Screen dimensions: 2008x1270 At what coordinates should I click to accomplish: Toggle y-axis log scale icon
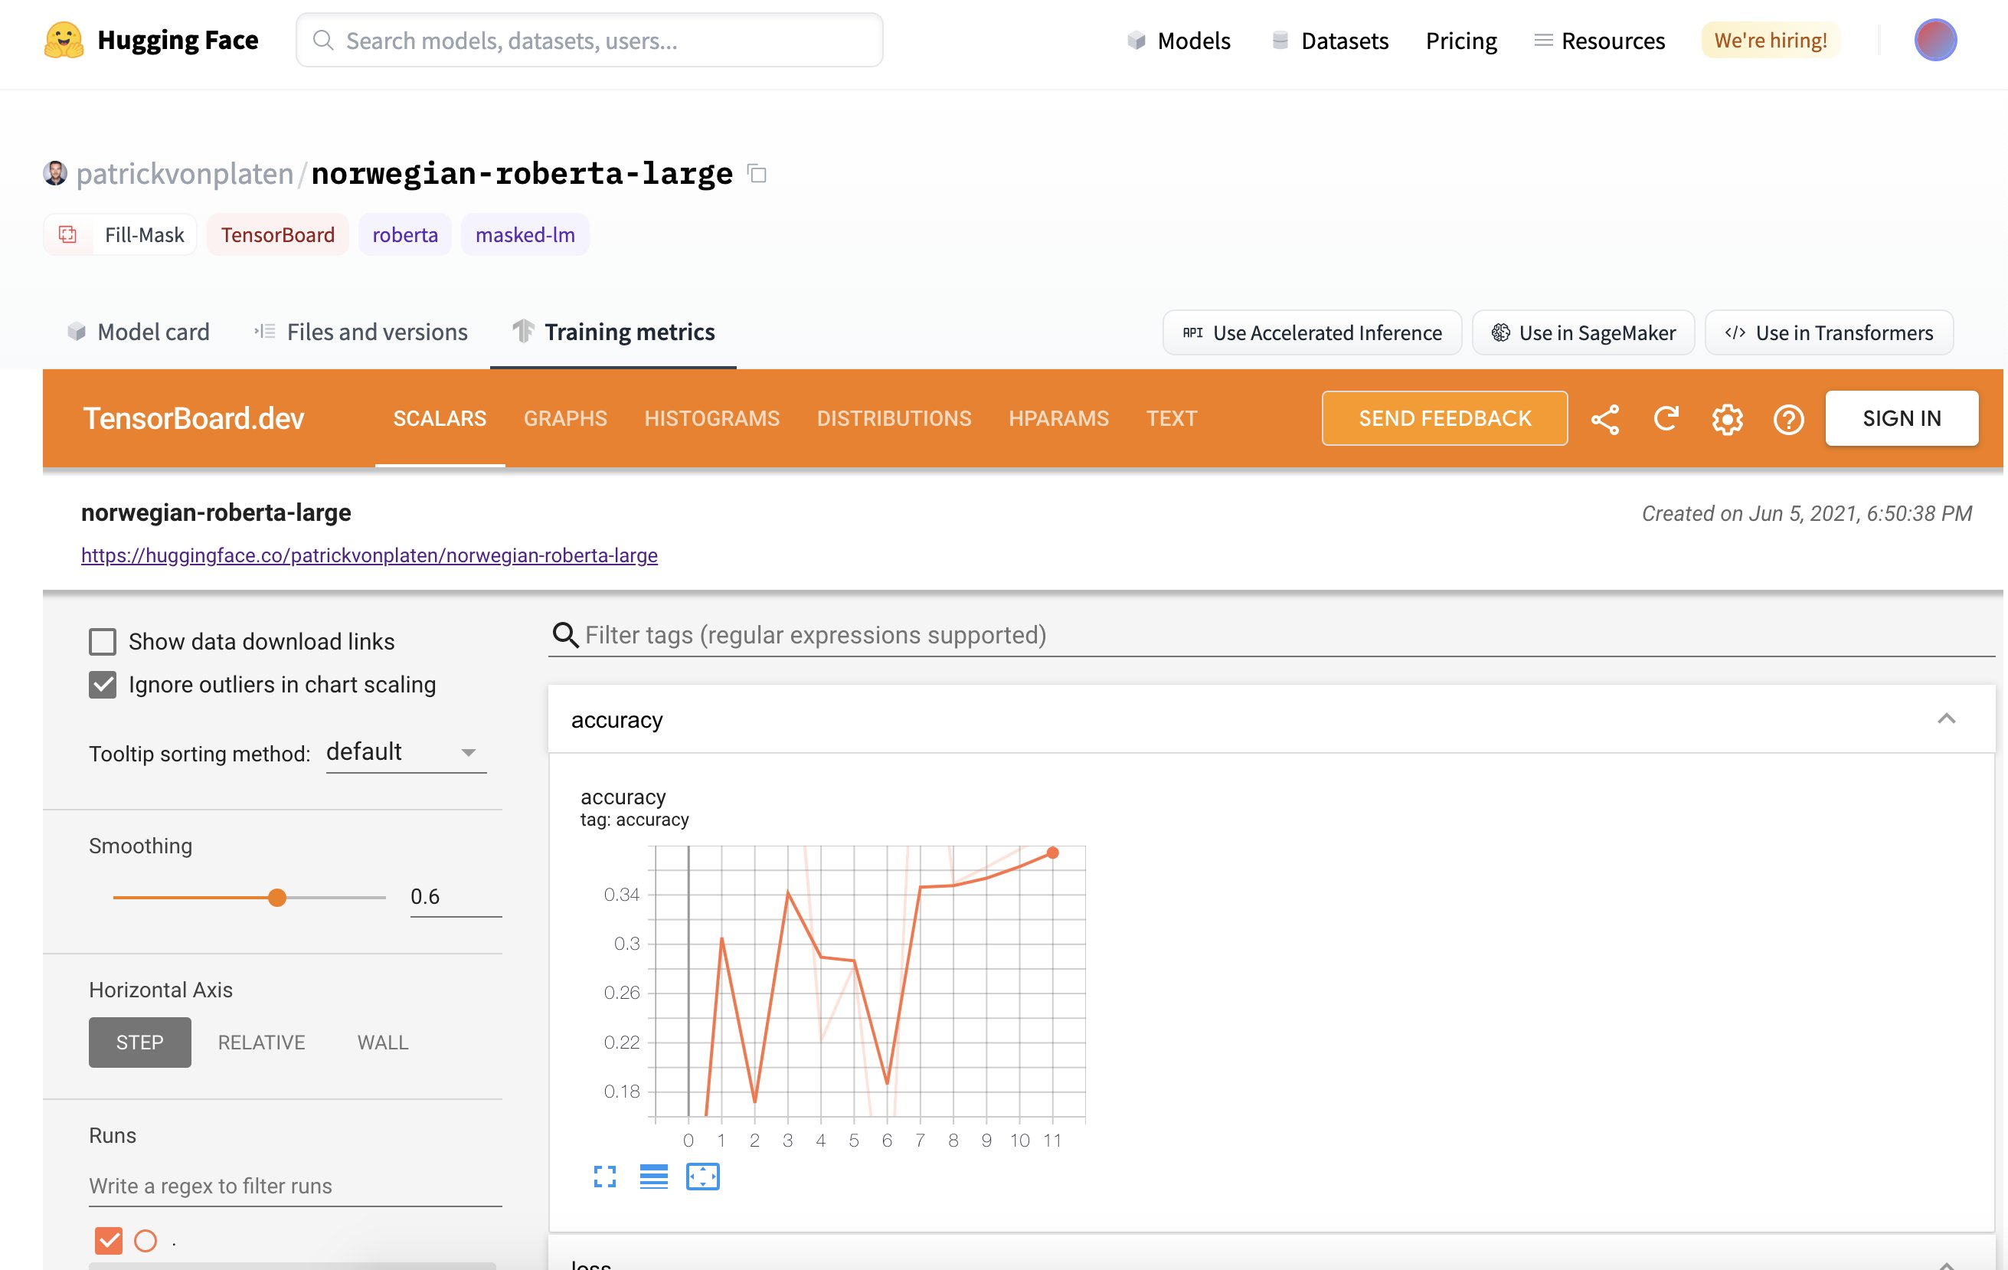tap(654, 1177)
